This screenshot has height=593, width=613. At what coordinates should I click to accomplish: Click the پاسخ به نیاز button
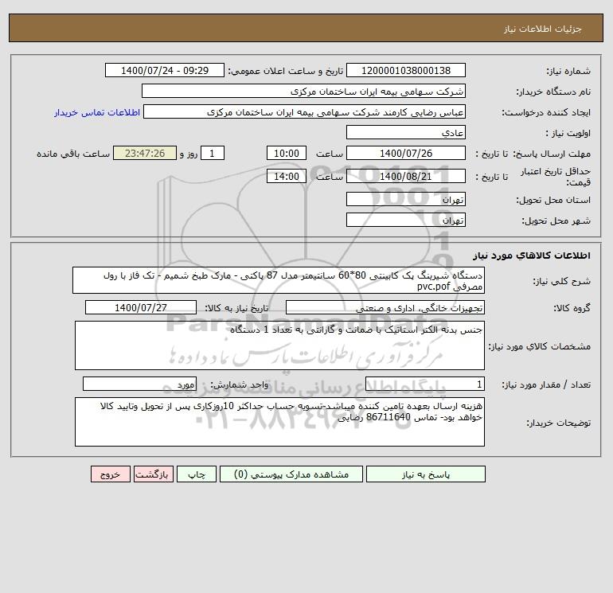[426, 474]
